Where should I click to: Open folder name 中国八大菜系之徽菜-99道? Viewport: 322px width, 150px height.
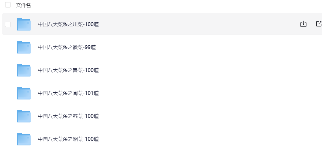coord(67,47)
